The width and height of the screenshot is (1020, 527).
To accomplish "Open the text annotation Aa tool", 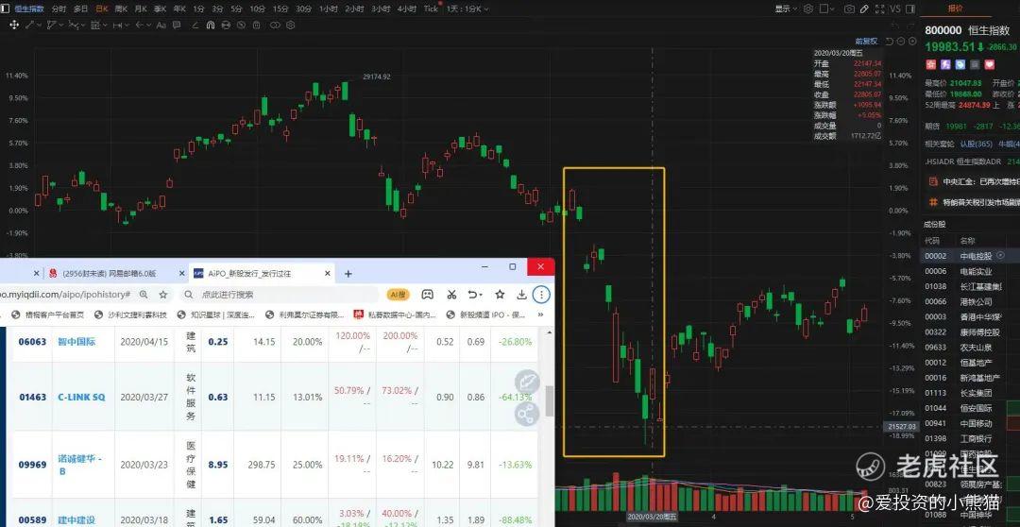I will click(161, 25).
